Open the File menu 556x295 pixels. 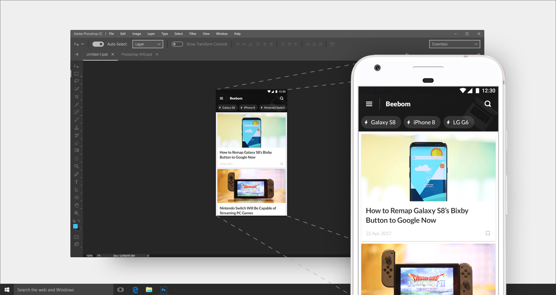tap(112, 33)
